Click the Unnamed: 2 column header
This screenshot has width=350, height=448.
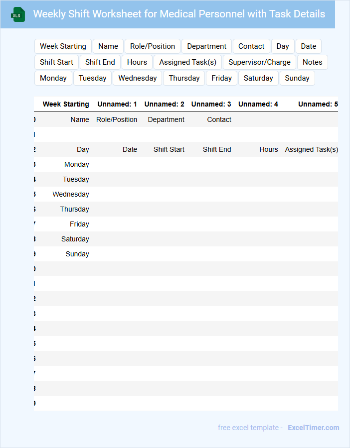164,105
